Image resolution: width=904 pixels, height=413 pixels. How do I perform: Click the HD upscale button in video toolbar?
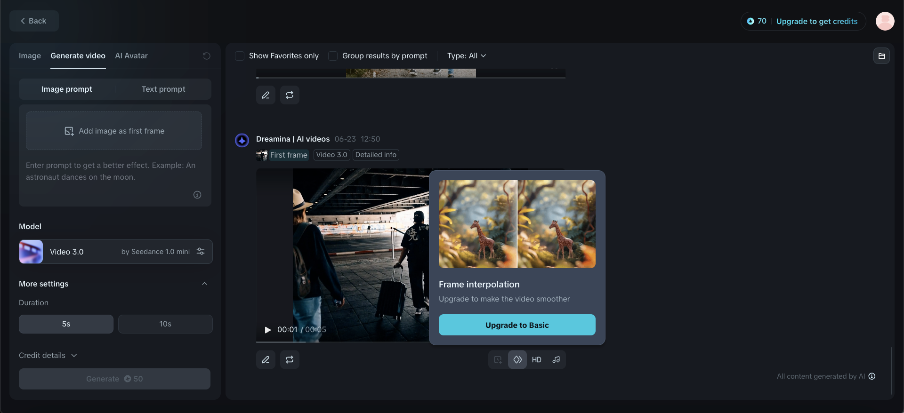(x=537, y=360)
